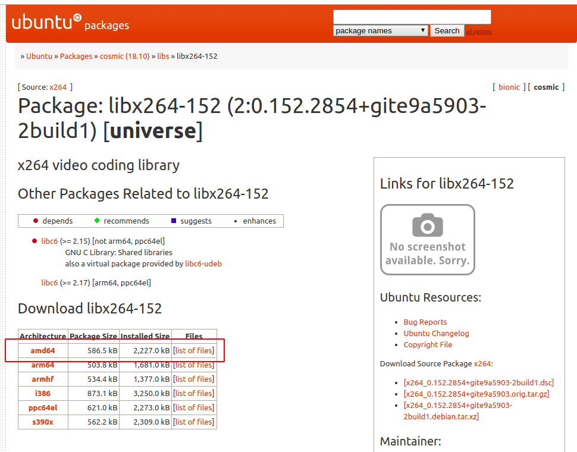The image size is (577, 452).
Task: Download the arm64 architecture package
Action: pyautogui.click(x=43, y=365)
